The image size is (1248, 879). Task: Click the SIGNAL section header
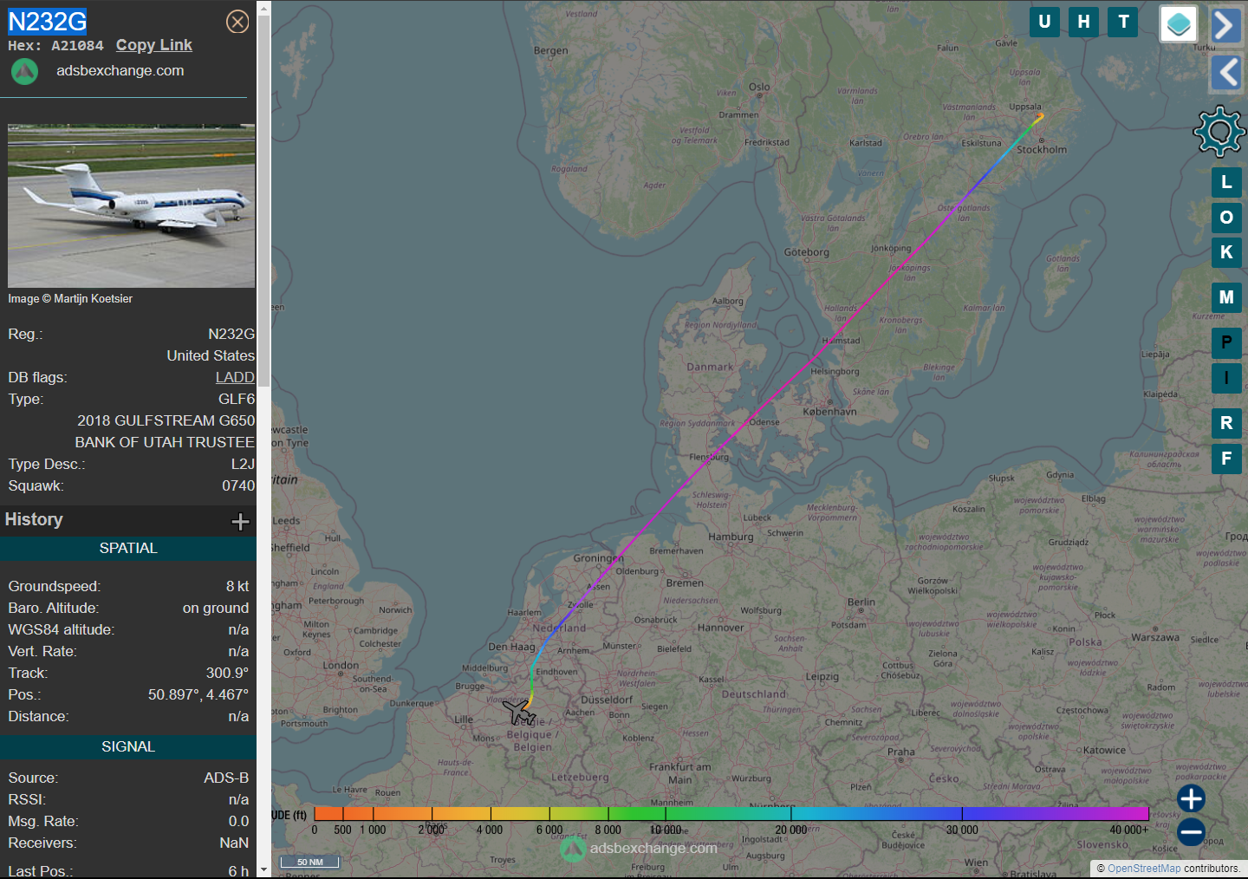[128, 746]
